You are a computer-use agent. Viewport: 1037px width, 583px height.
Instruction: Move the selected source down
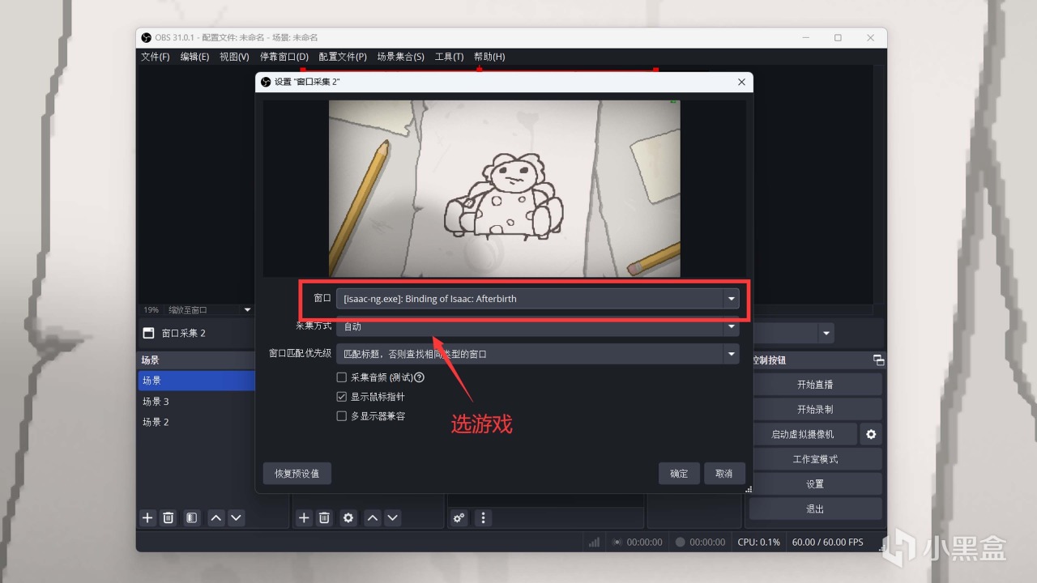pyautogui.click(x=392, y=517)
